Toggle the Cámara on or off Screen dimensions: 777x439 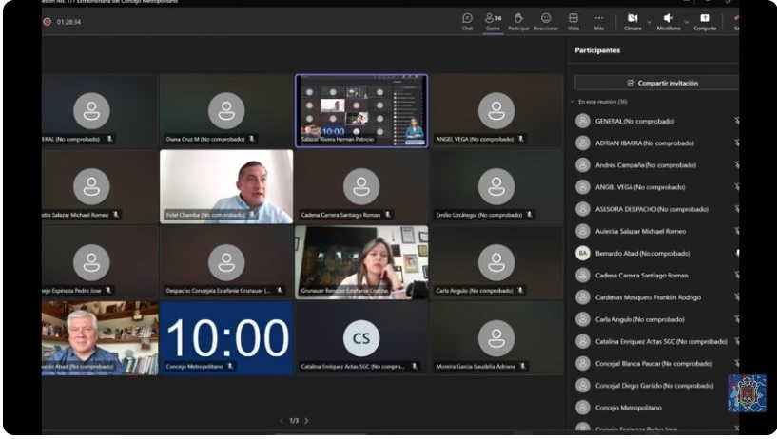point(632,20)
